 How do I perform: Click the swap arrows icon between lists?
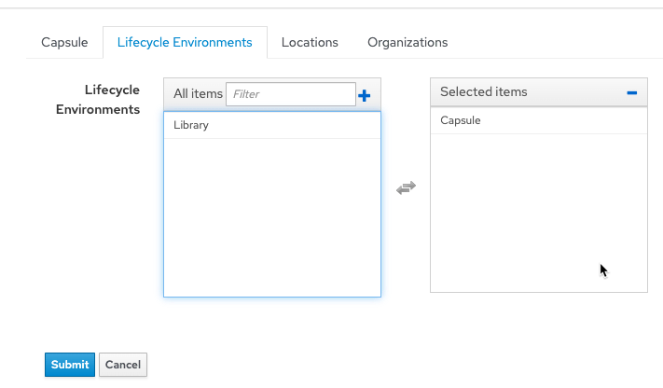(x=406, y=187)
